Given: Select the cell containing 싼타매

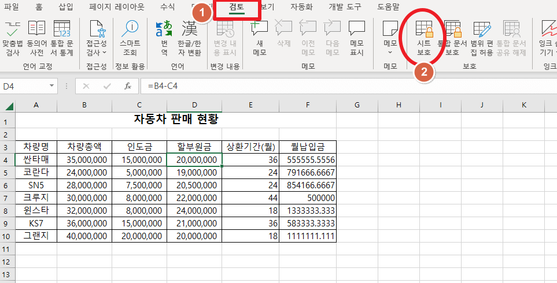Looking at the screenshot, I should [36, 160].
